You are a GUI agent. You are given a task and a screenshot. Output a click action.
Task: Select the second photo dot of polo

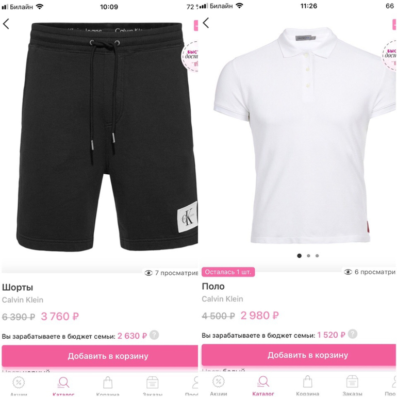(308, 256)
